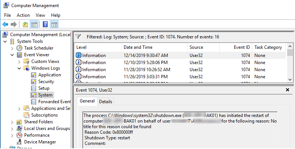This screenshot has width=295, height=149.
Task: Close the Event 1074 preview pane
Action: (x=288, y=90)
